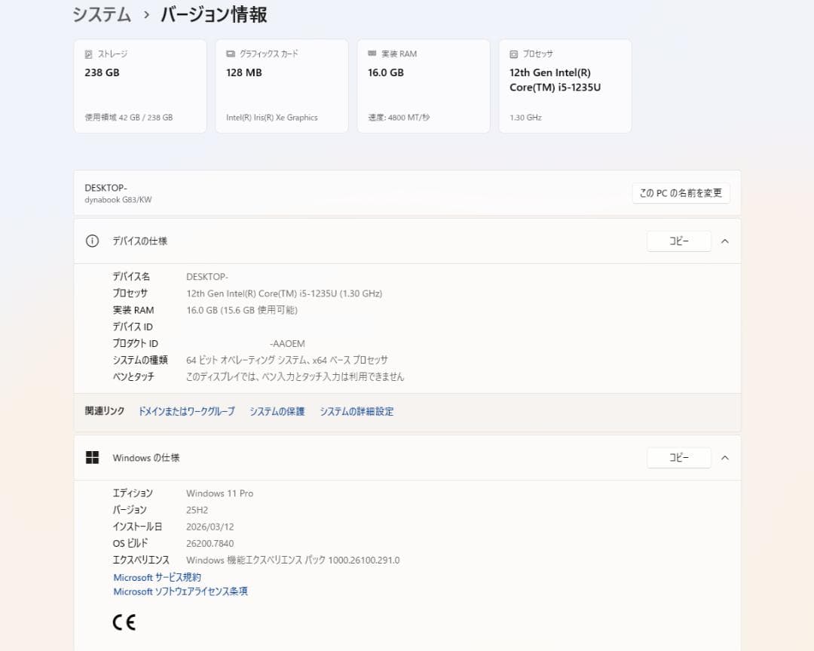The width and height of the screenshot is (814, 651).
Task: Open システムの保護 link
Action: tap(277, 411)
